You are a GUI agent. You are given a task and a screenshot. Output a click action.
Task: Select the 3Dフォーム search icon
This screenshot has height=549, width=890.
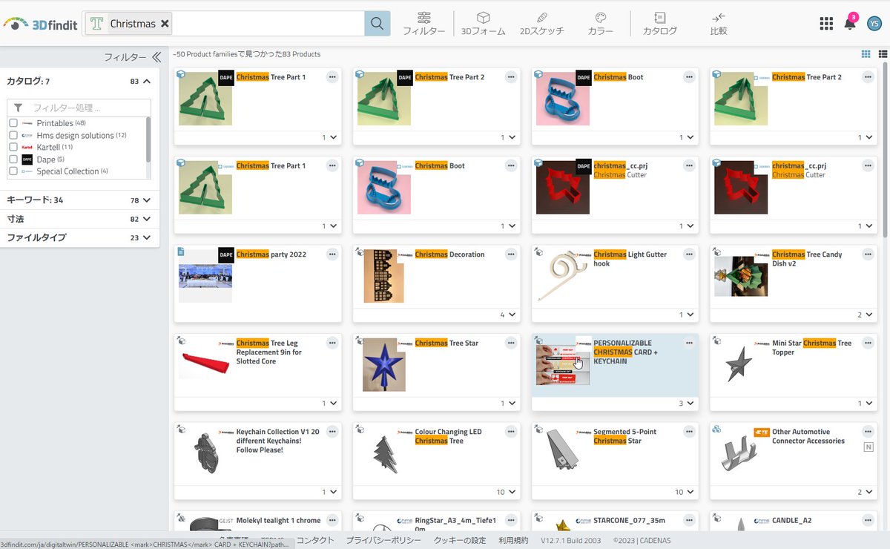pos(483,22)
